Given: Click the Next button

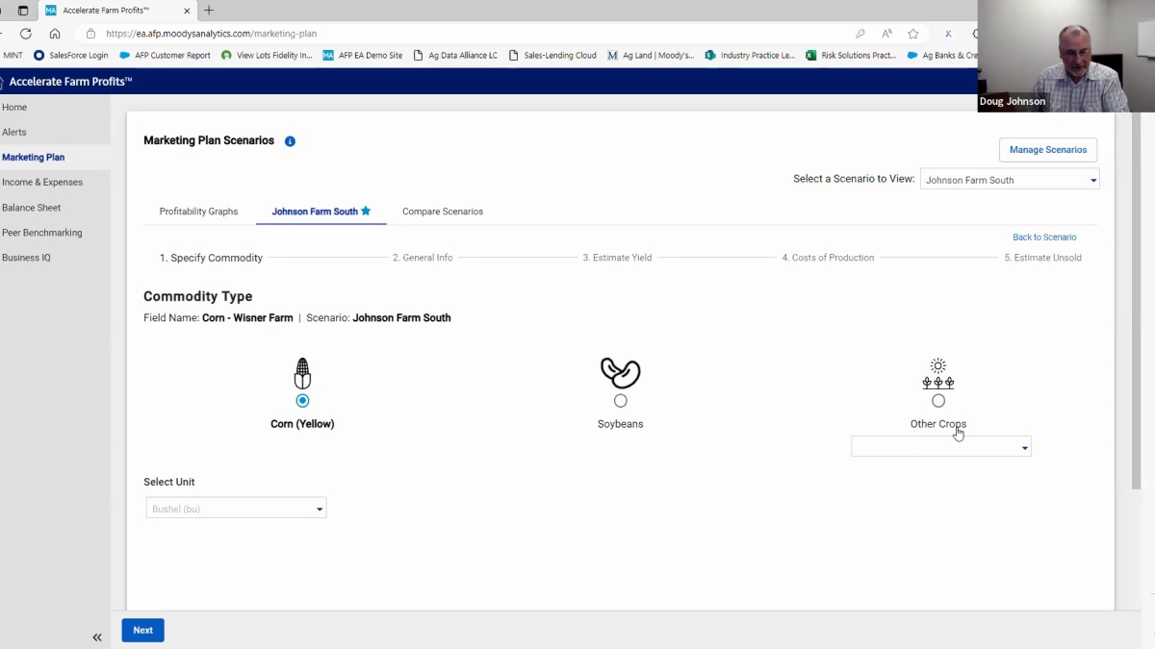Looking at the screenshot, I should [x=142, y=630].
